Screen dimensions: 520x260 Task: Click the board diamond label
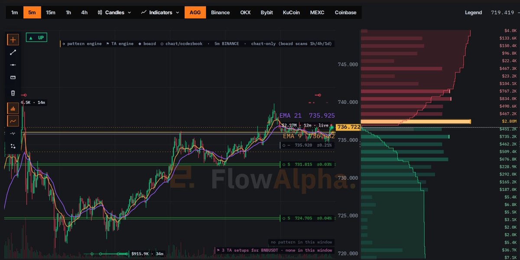[147, 44]
